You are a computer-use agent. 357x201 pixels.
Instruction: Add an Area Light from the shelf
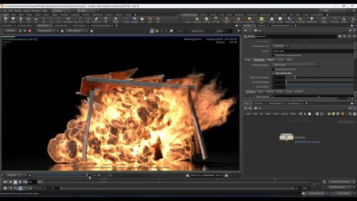(x=216, y=20)
